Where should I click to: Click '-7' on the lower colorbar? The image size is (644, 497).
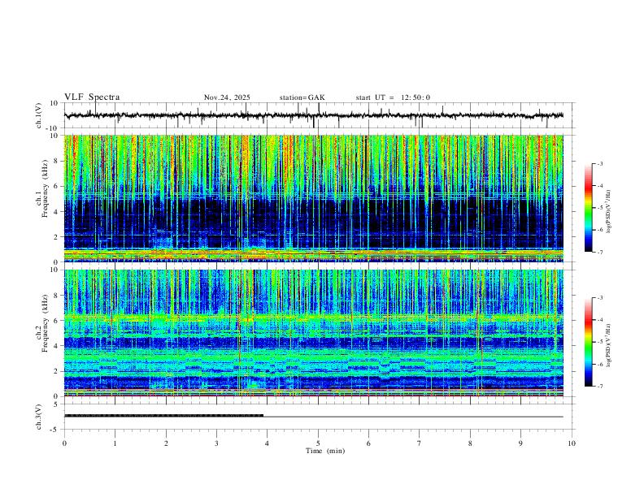pos(600,387)
